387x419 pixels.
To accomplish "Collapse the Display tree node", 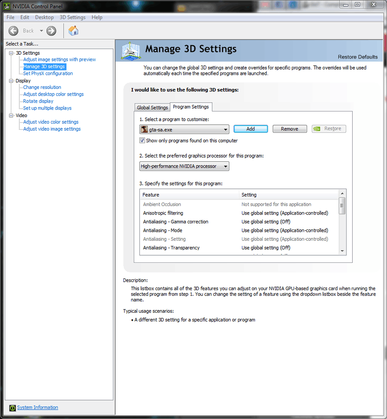I will (x=11, y=81).
